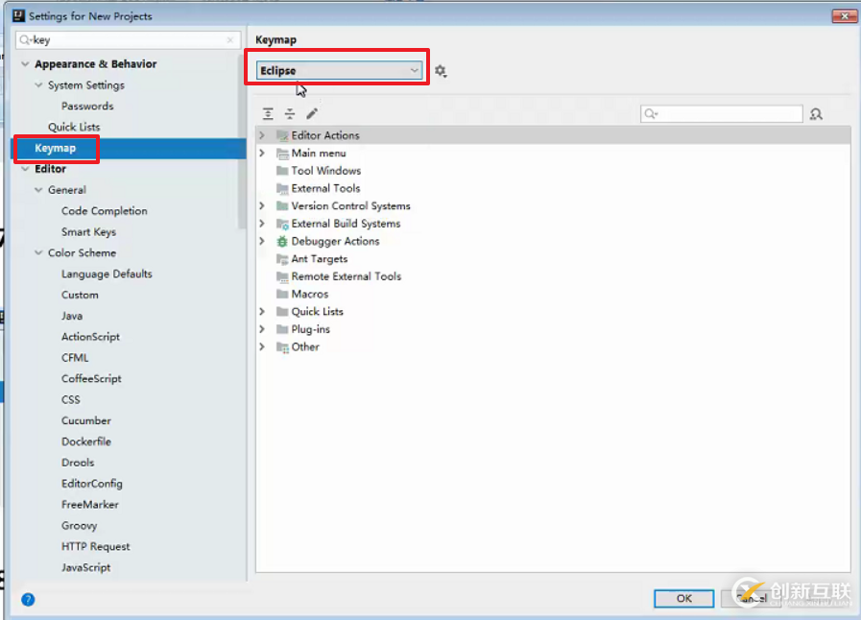Click the Debugger Actions bug icon
The image size is (861, 620).
point(282,241)
